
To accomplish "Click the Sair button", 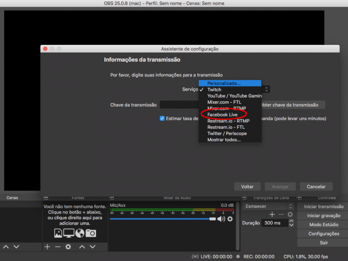I will 324,243.
